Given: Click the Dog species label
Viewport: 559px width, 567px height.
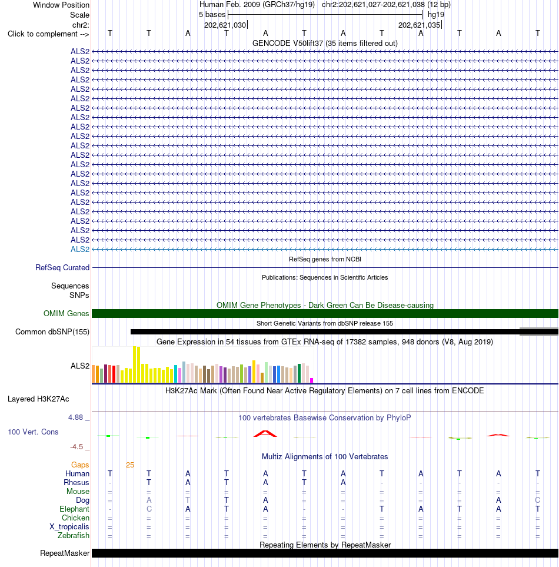Looking at the screenshot, I should (x=82, y=500).
